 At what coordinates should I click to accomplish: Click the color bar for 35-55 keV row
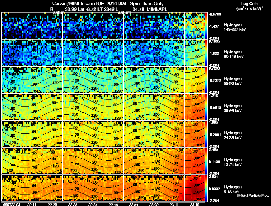[206, 107]
